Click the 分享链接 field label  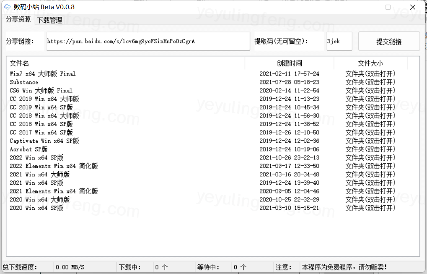click(20, 42)
